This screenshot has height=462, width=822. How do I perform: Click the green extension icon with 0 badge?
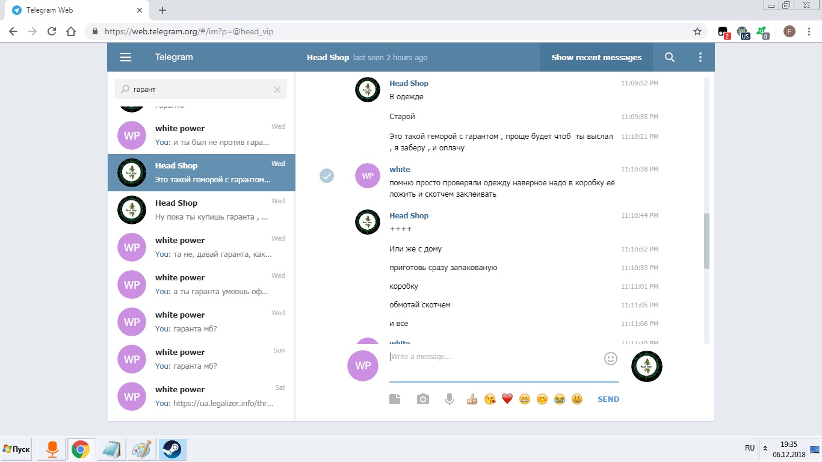[x=762, y=32]
